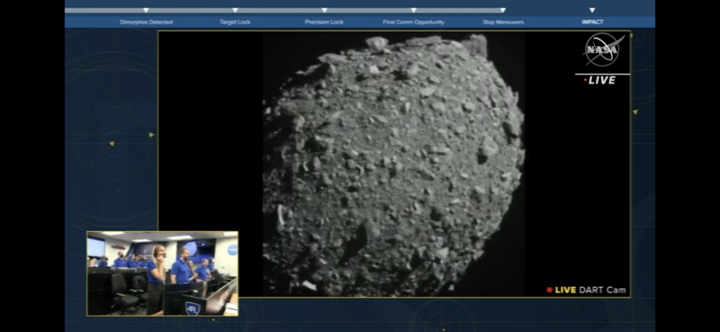Click the Precision Lock timeline marker
Image resolution: width=720 pixels, height=332 pixels.
[x=324, y=10]
